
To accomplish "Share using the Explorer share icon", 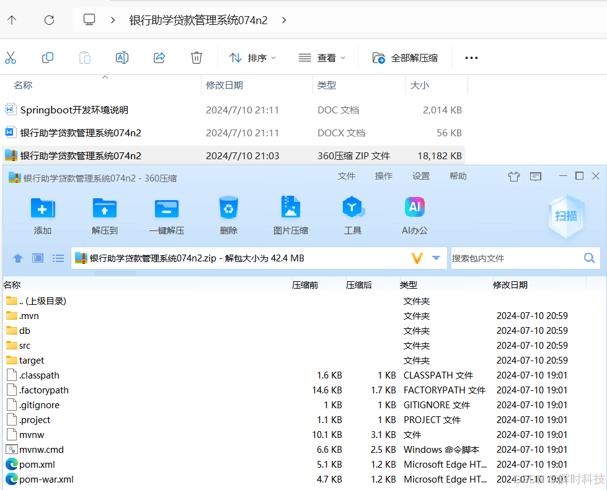I will (159, 58).
